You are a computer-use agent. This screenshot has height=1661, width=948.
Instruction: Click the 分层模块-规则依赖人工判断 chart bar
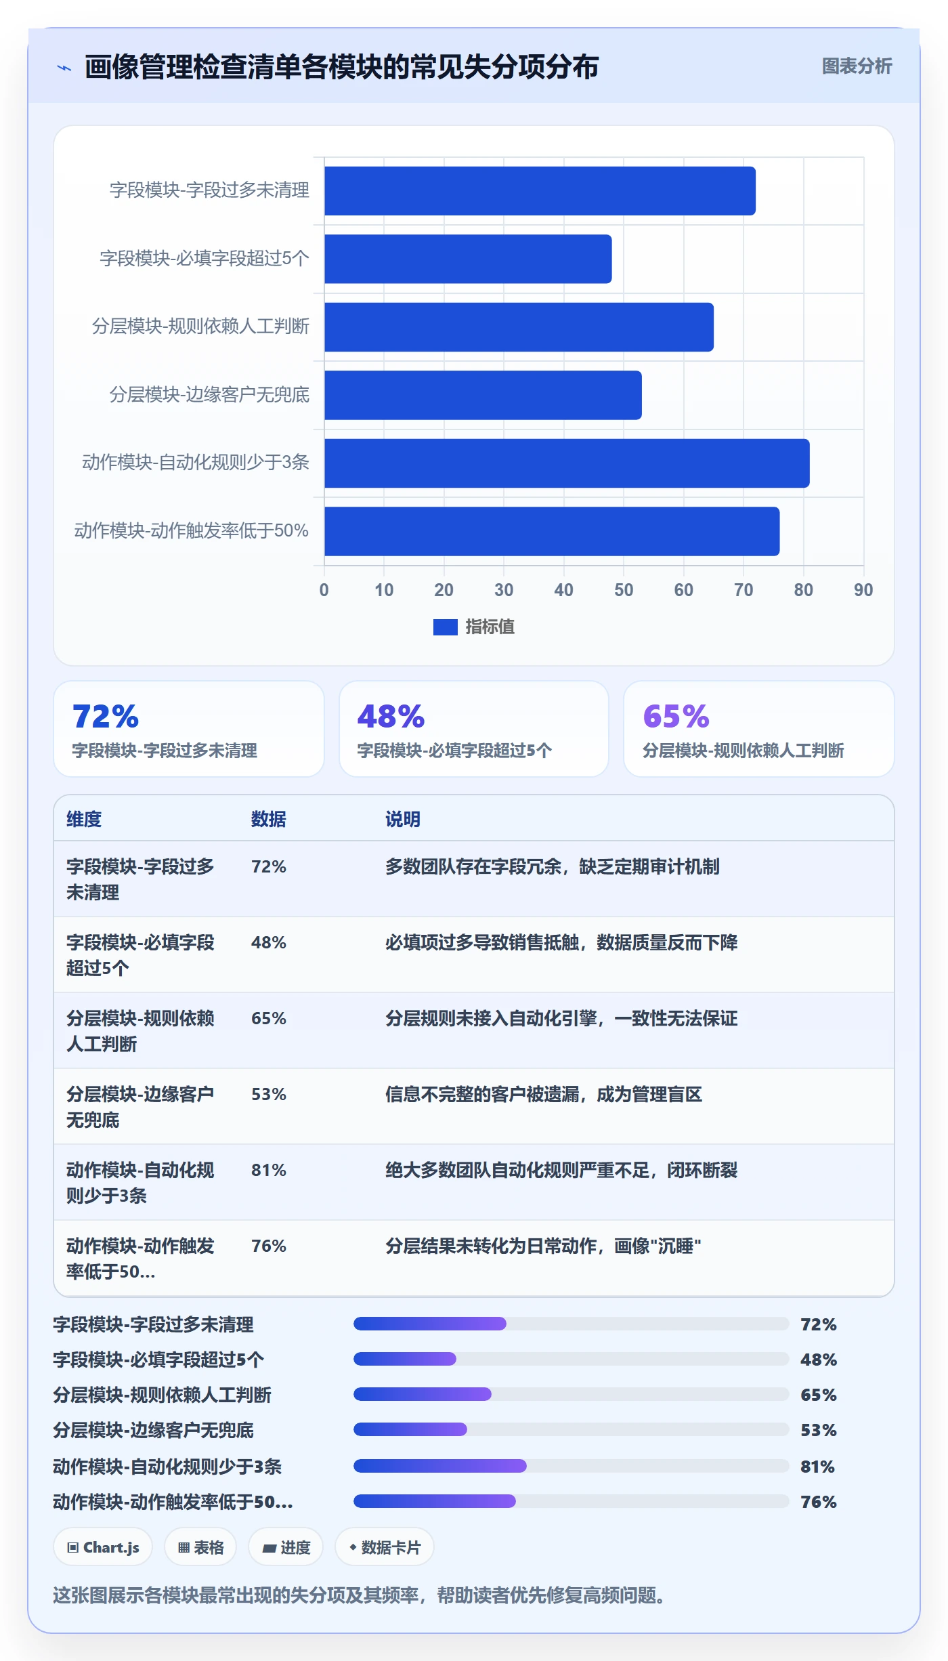pos(519,327)
